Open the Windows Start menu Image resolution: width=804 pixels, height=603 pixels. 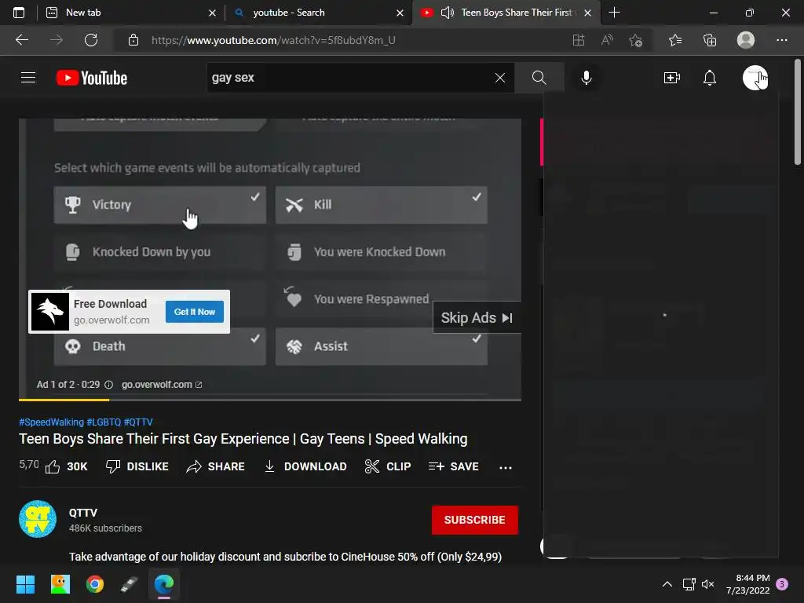coord(25,584)
